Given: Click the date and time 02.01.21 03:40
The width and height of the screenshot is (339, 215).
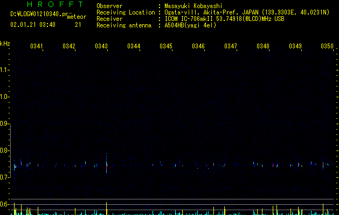Looking at the screenshot, I should tap(33, 25).
